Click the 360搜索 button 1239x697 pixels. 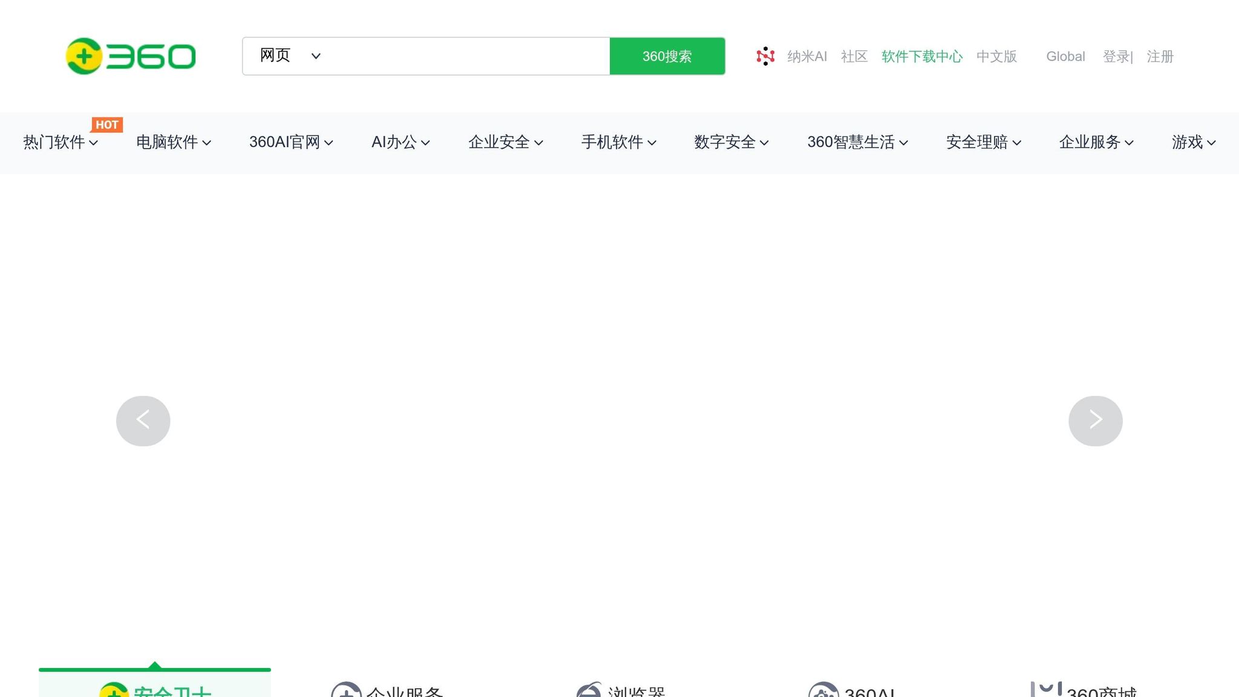(x=667, y=56)
